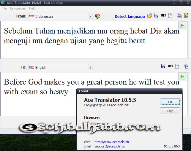191x151 pixels.
Task: Open the Languages menu
Action: tap(18, 8)
